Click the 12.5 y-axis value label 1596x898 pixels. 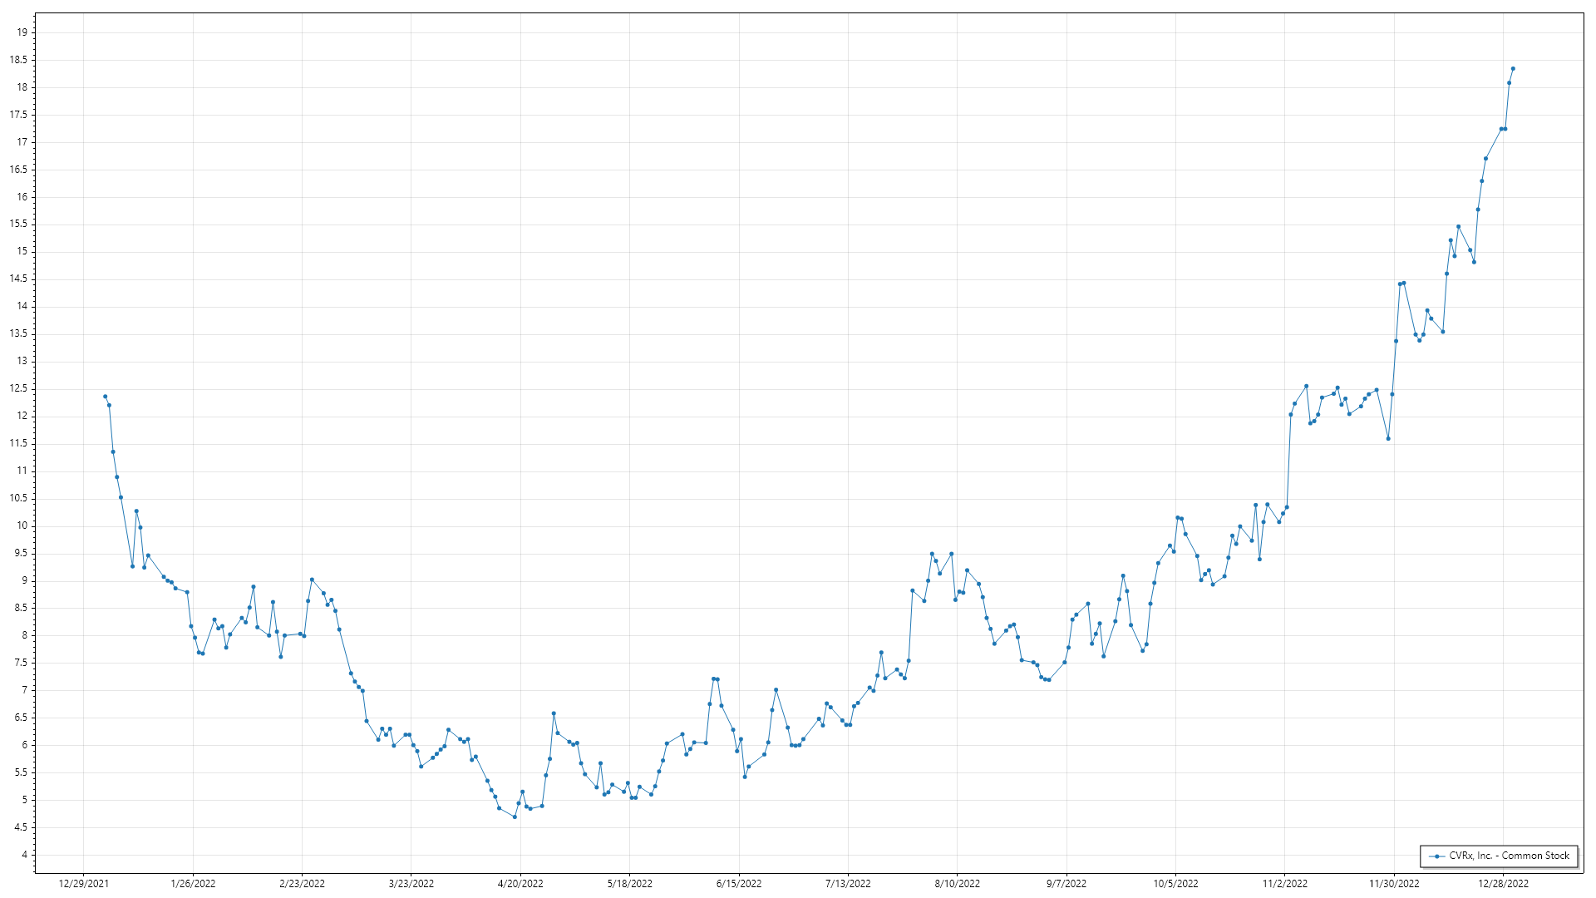pyautogui.click(x=18, y=389)
